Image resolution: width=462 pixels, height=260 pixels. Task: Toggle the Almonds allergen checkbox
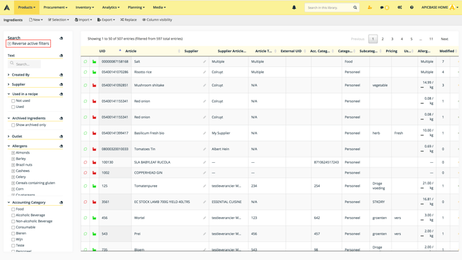[x=13, y=153]
